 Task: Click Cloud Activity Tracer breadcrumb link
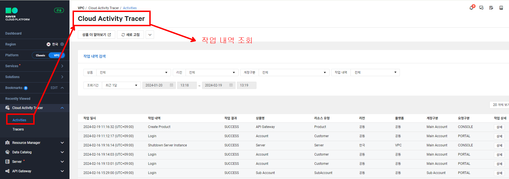pos(104,8)
